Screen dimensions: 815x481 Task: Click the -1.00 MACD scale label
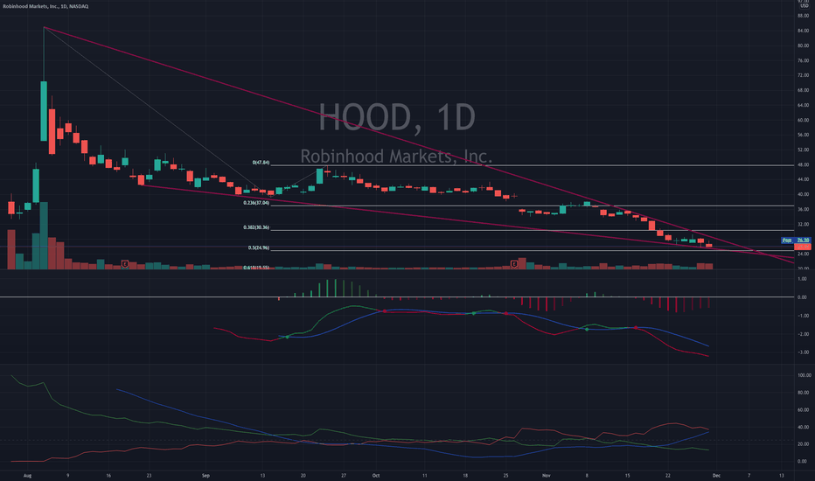coord(802,316)
